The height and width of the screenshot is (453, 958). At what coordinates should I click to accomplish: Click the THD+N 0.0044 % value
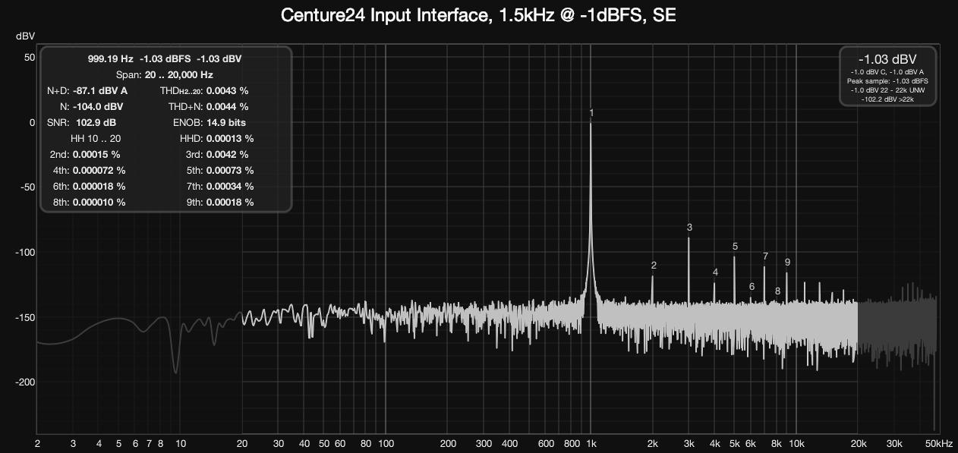click(x=228, y=106)
